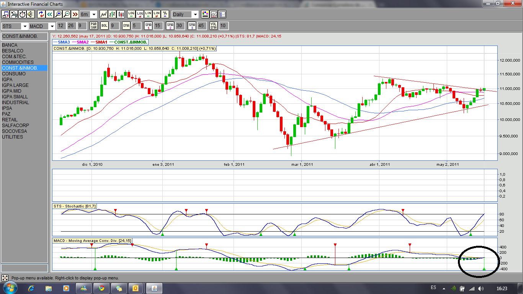Viewport: 523px width, 294px height.
Task: Select the candlestick chart type icon
Action: (121, 14)
